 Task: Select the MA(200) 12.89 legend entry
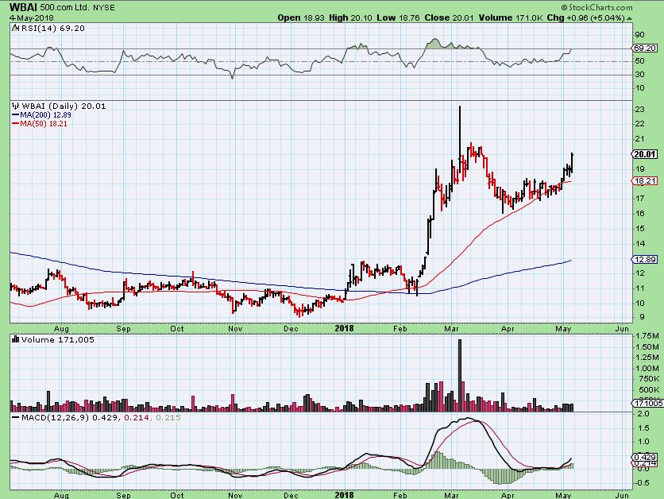click(41, 114)
